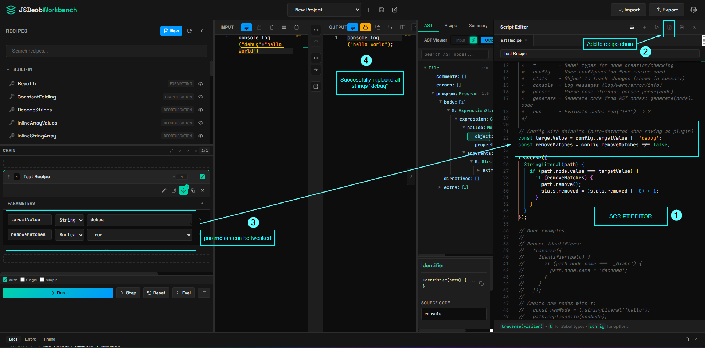705x348 pixels.
Task: Check the Single checkbox
Action: pyautogui.click(x=22, y=280)
